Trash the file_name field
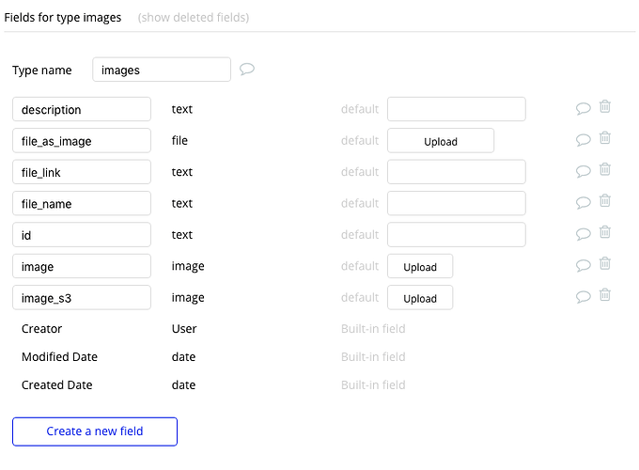Viewport: 639px width, 470px height. pyautogui.click(x=605, y=201)
